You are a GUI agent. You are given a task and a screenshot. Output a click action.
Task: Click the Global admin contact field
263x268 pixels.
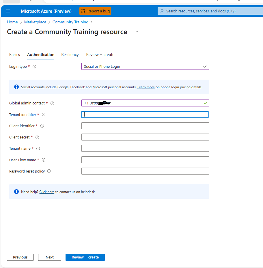pyautogui.click(x=145, y=103)
